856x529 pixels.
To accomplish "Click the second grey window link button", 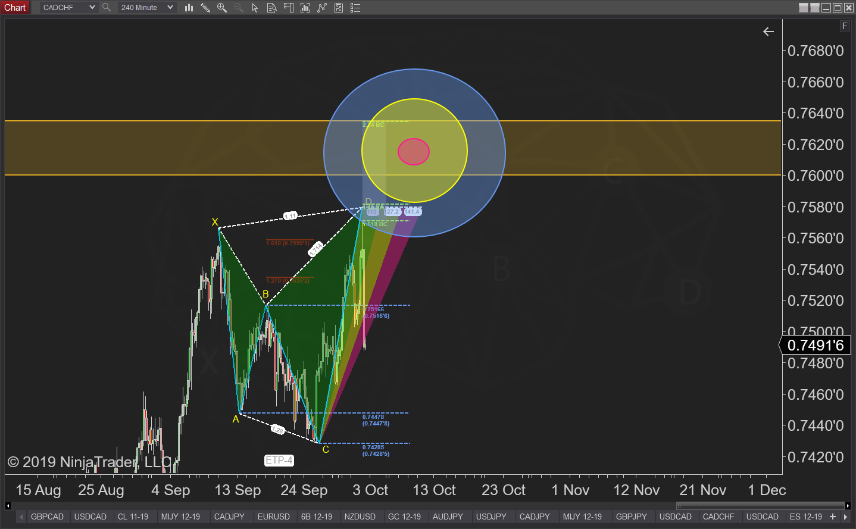I will (x=815, y=8).
